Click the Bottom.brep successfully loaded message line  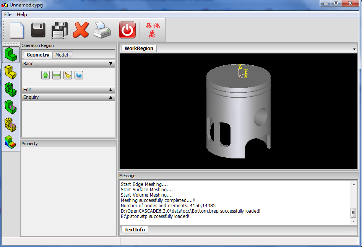(x=190, y=211)
